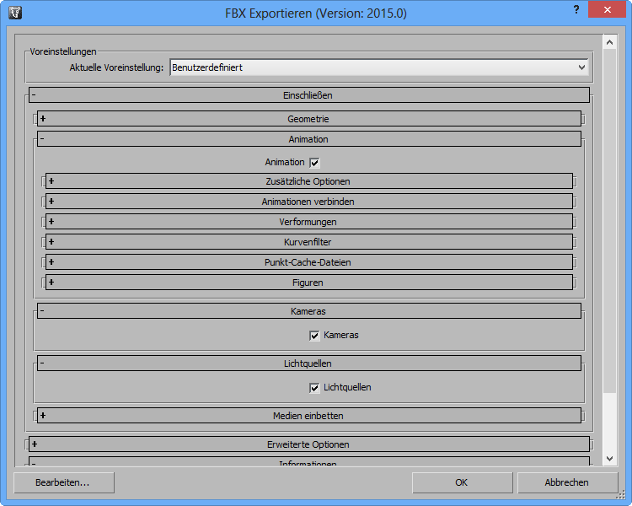Toggle the Lichtquellen checkbox
Screen dimensions: 632x506
[x=314, y=388]
